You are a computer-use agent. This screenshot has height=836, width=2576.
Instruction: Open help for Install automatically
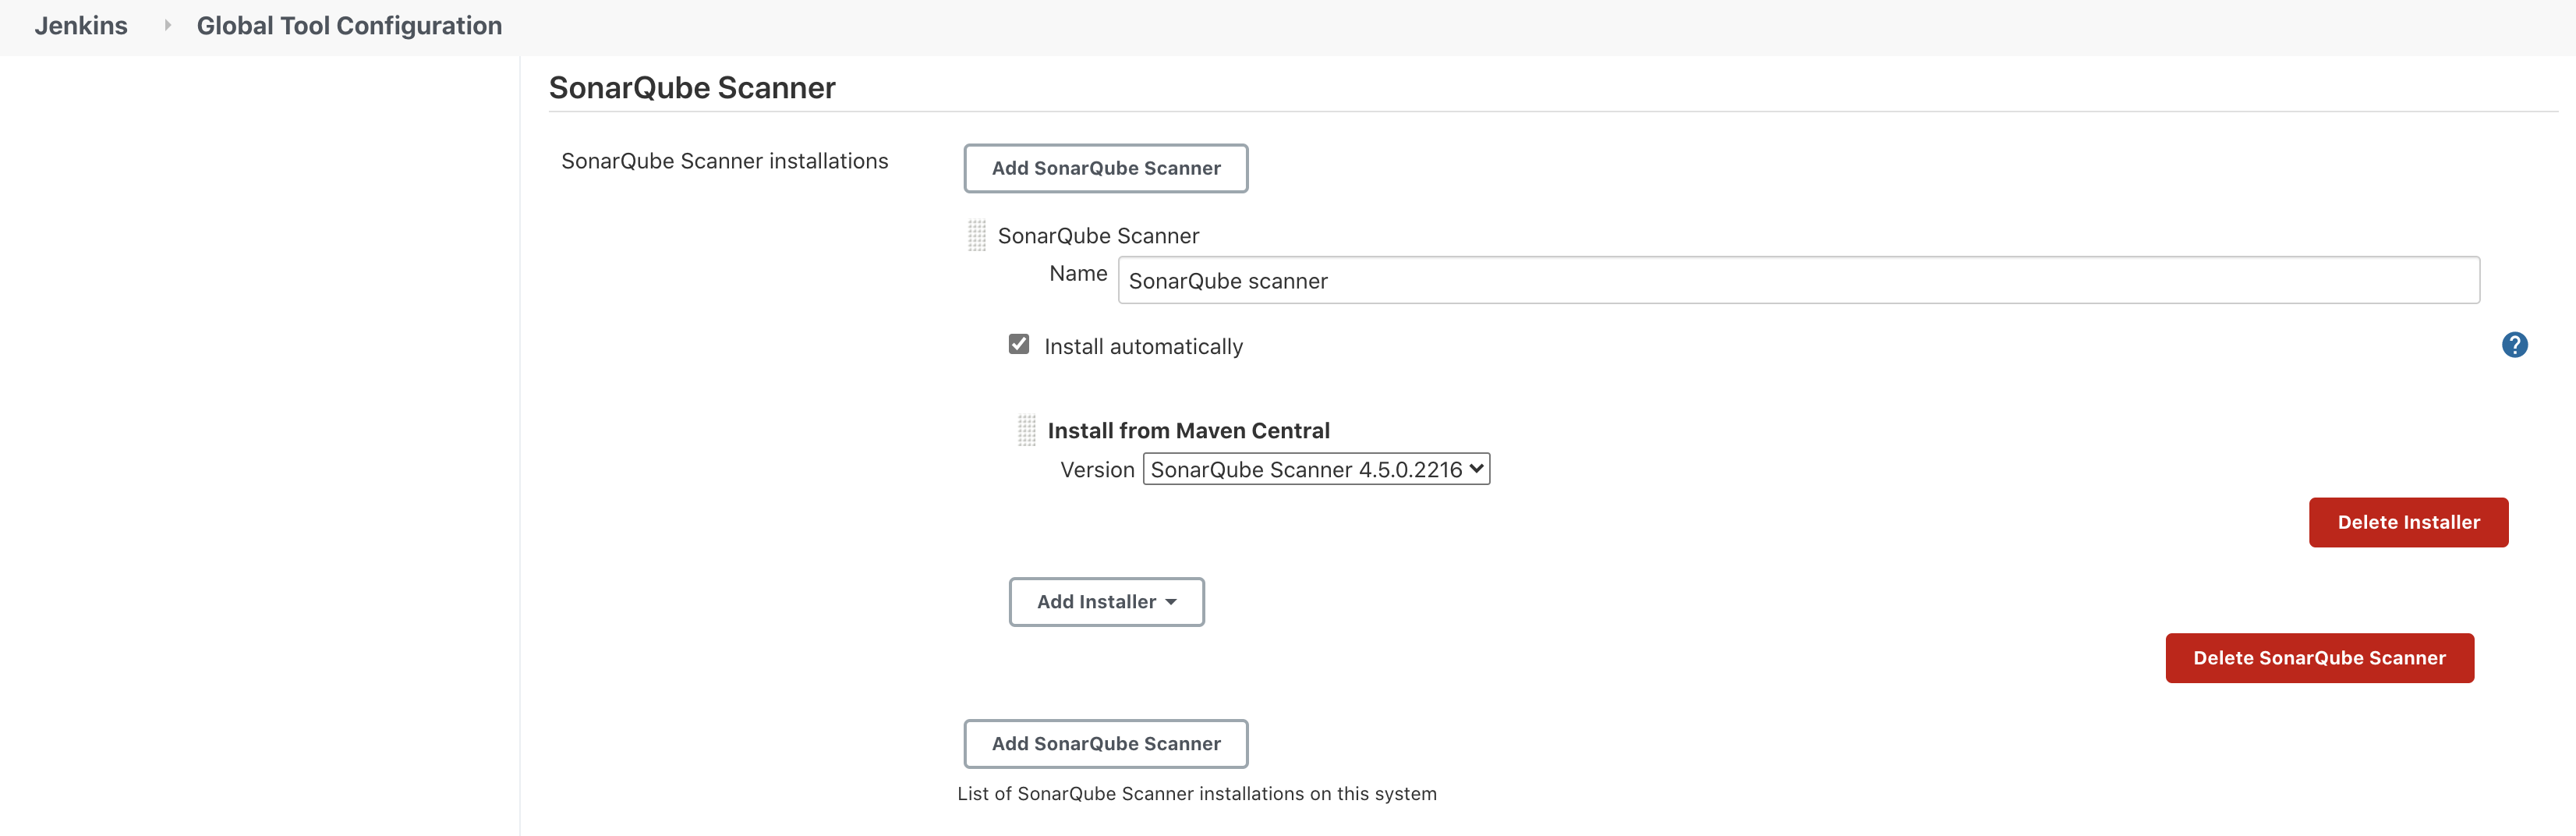click(2514, 345)
